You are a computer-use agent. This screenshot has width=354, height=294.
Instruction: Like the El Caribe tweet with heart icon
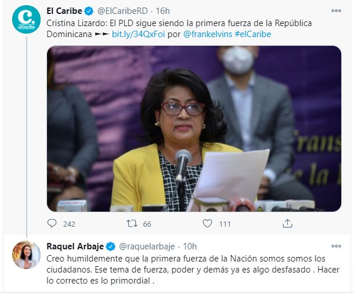point(207,223)
